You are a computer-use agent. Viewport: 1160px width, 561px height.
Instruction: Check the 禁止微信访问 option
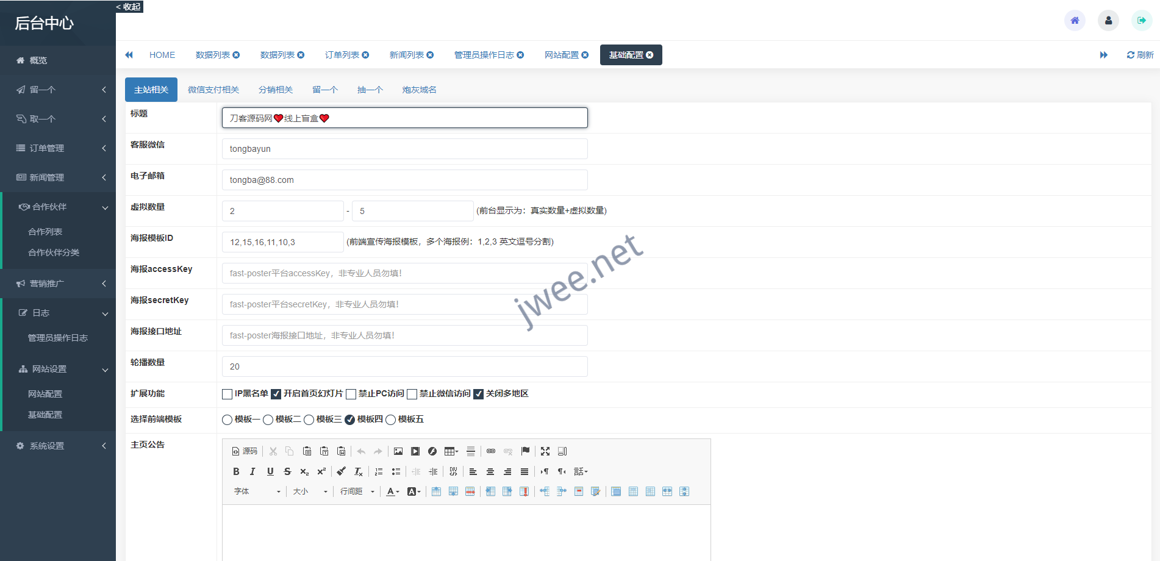pos(412,394)
